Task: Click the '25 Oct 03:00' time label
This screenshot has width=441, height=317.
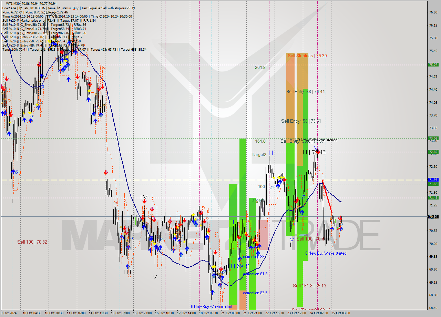Action: point(341,313)
